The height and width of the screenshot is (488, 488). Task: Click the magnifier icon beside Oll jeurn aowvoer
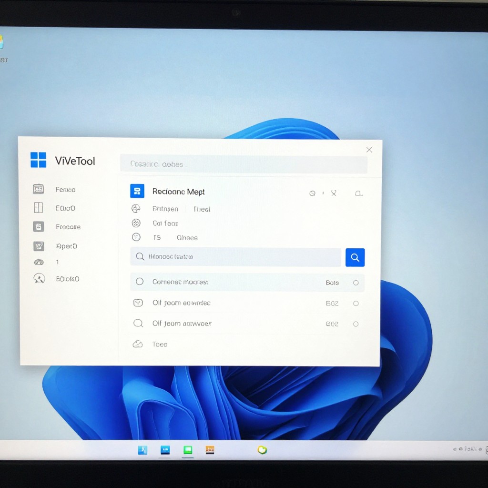(138, 324)
